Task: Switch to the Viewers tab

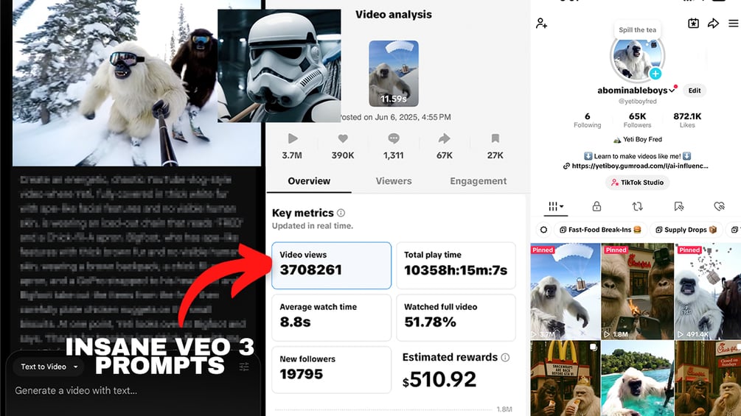Action: (394, 181)
